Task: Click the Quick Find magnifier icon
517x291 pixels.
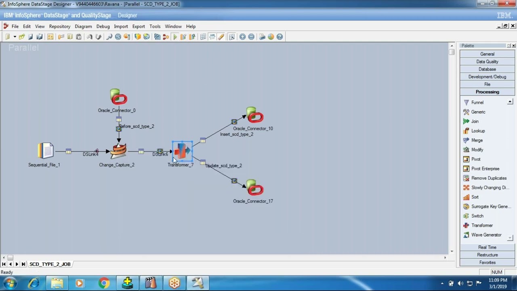Action: coord(109,37)
